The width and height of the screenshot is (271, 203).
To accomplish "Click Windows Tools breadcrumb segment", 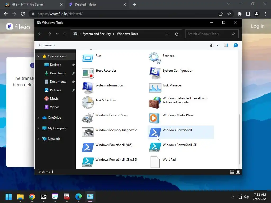I will point(127,34).
